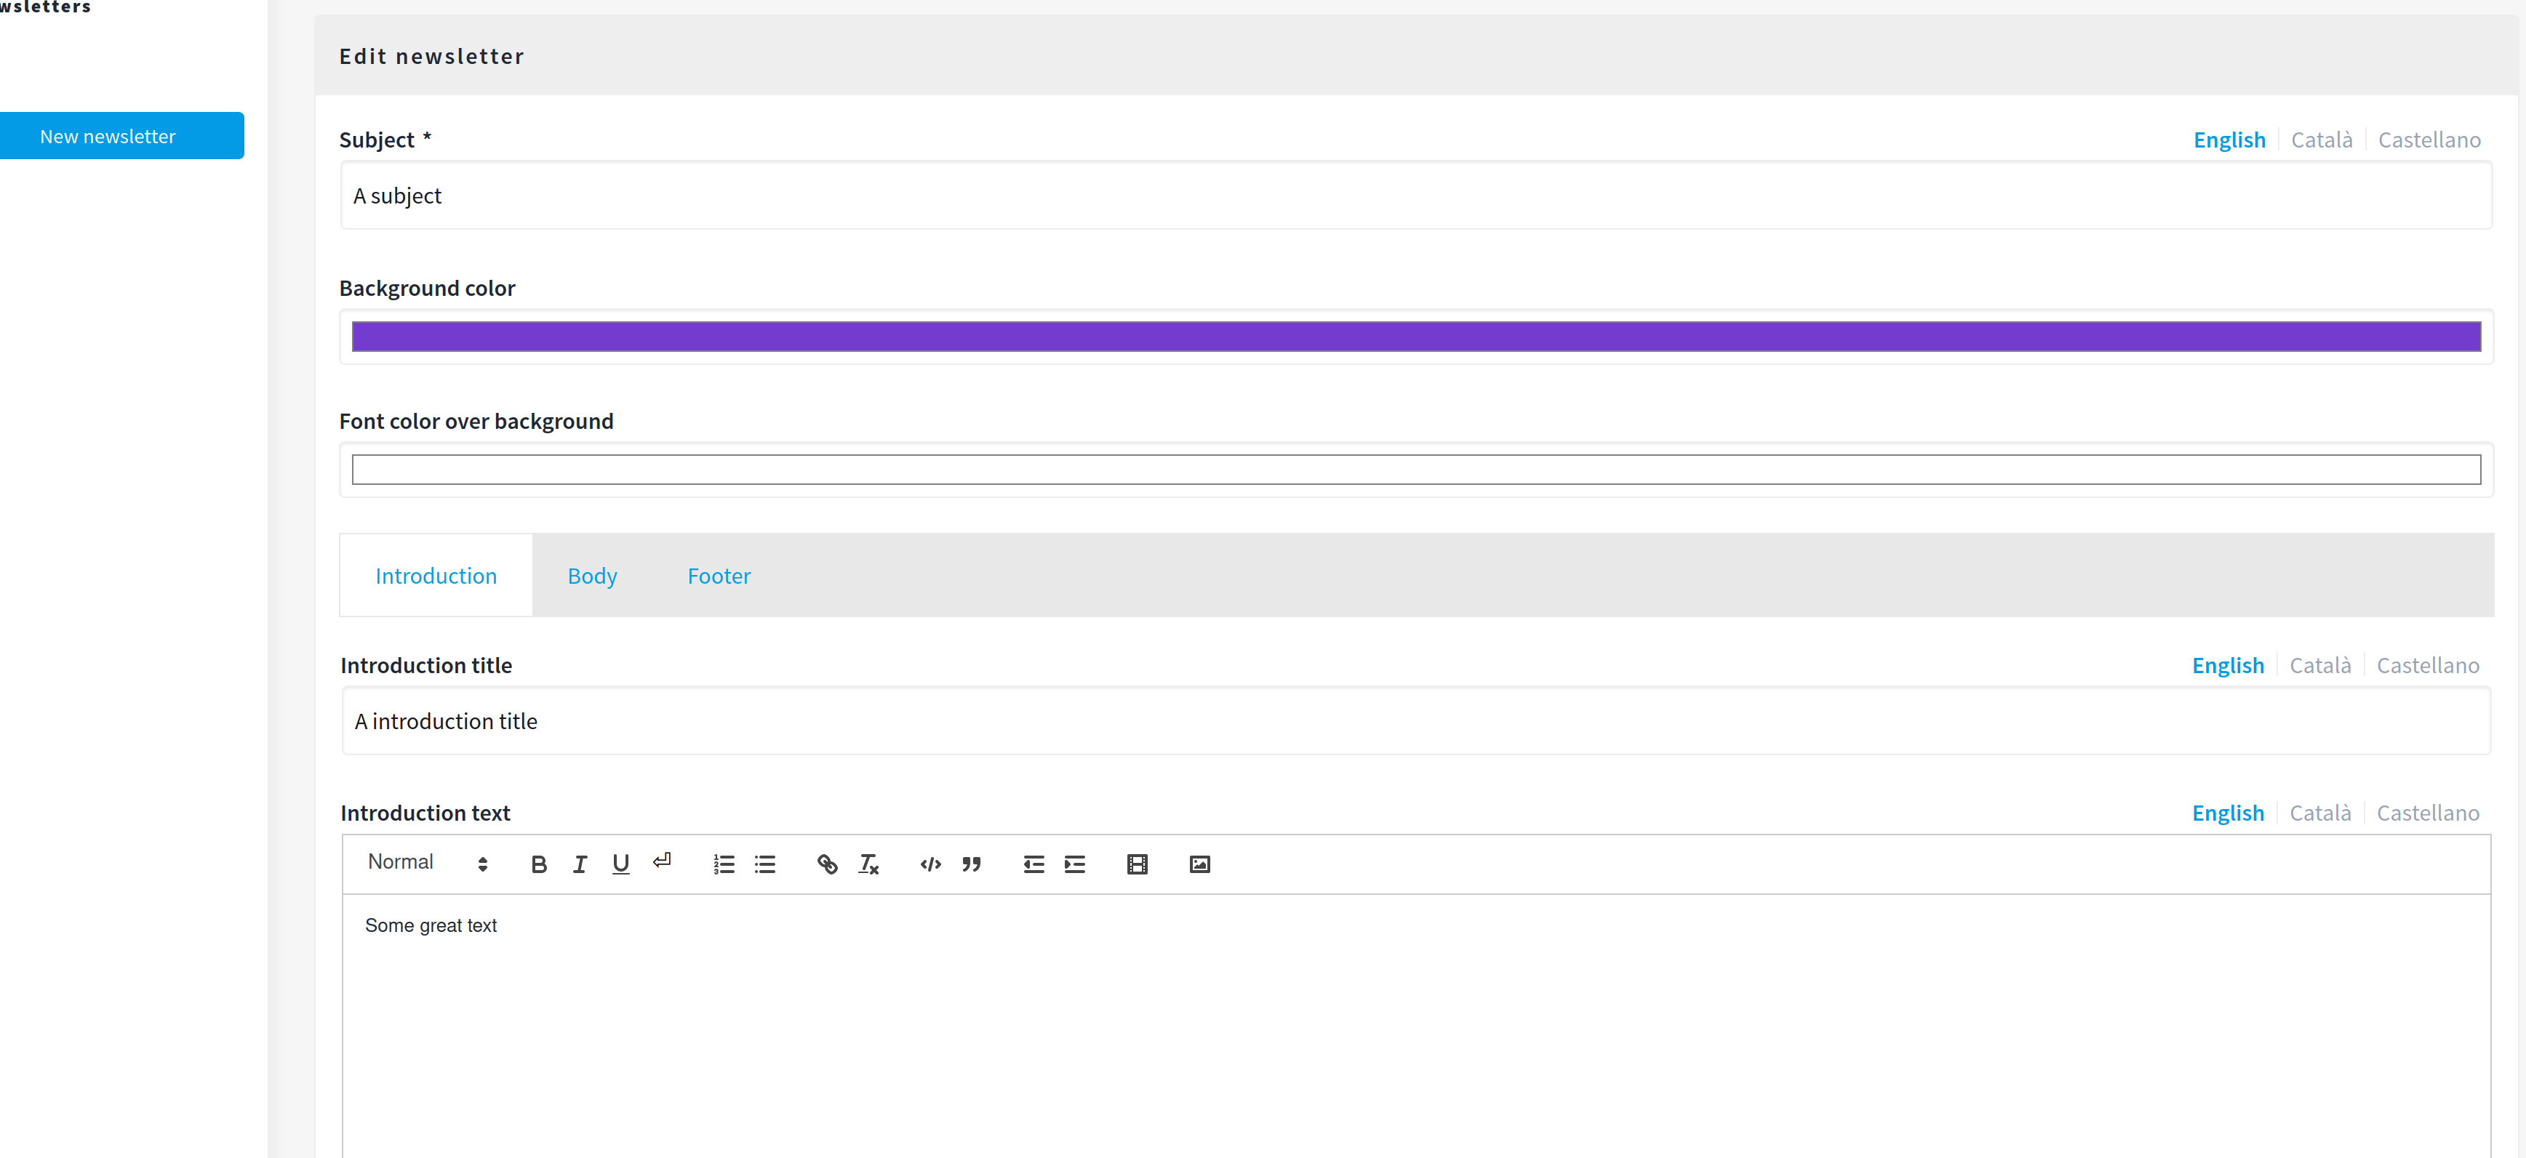Image resolution: width=2526 pixels, height=1158 pixels.
Task: Click the Bold formatting icon
Action: point(538,865)
